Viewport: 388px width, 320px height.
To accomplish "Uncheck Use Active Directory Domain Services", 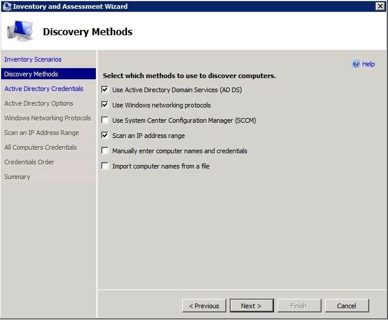I will click(105, 89).
